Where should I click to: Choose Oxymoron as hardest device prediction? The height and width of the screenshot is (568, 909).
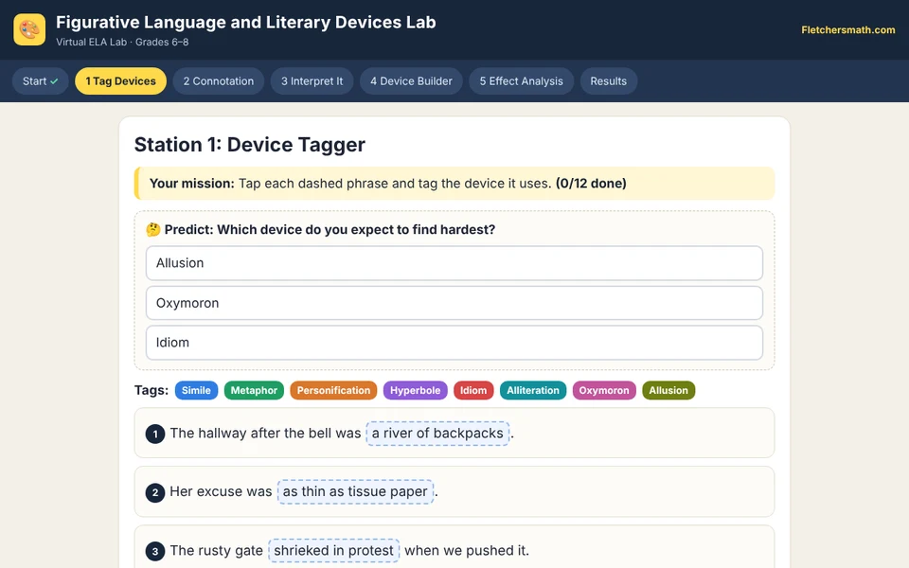(x=454, y=303)
